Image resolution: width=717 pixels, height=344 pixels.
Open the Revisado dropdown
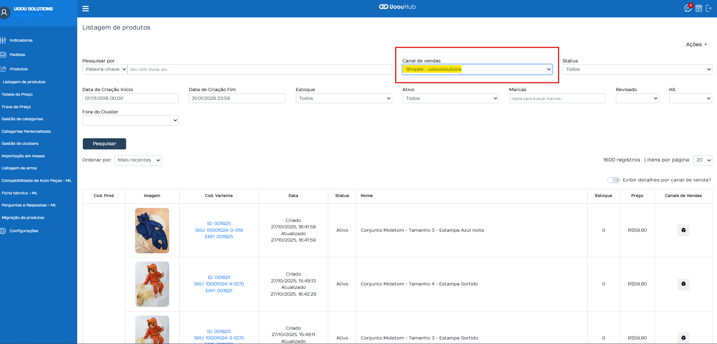tap(637, 98)
